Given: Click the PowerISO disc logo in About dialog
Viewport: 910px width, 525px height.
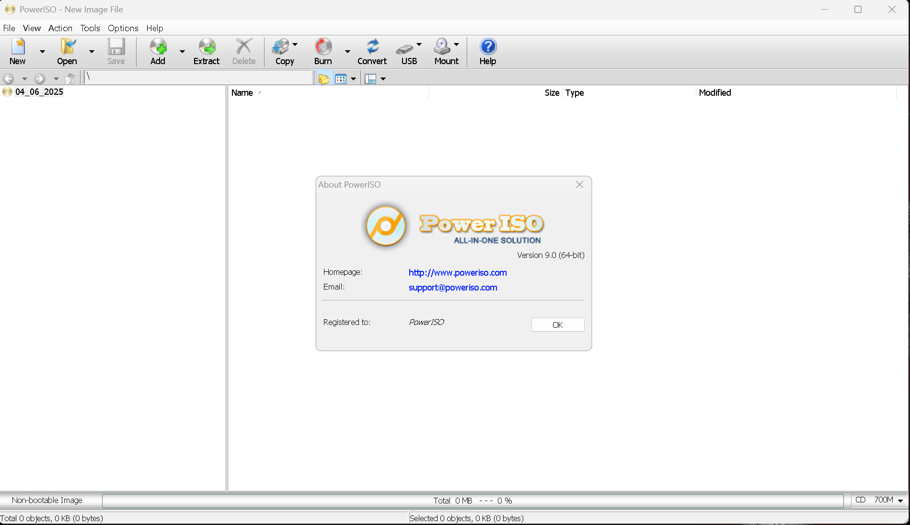Looking at the screenshot, I should point(386,225).
